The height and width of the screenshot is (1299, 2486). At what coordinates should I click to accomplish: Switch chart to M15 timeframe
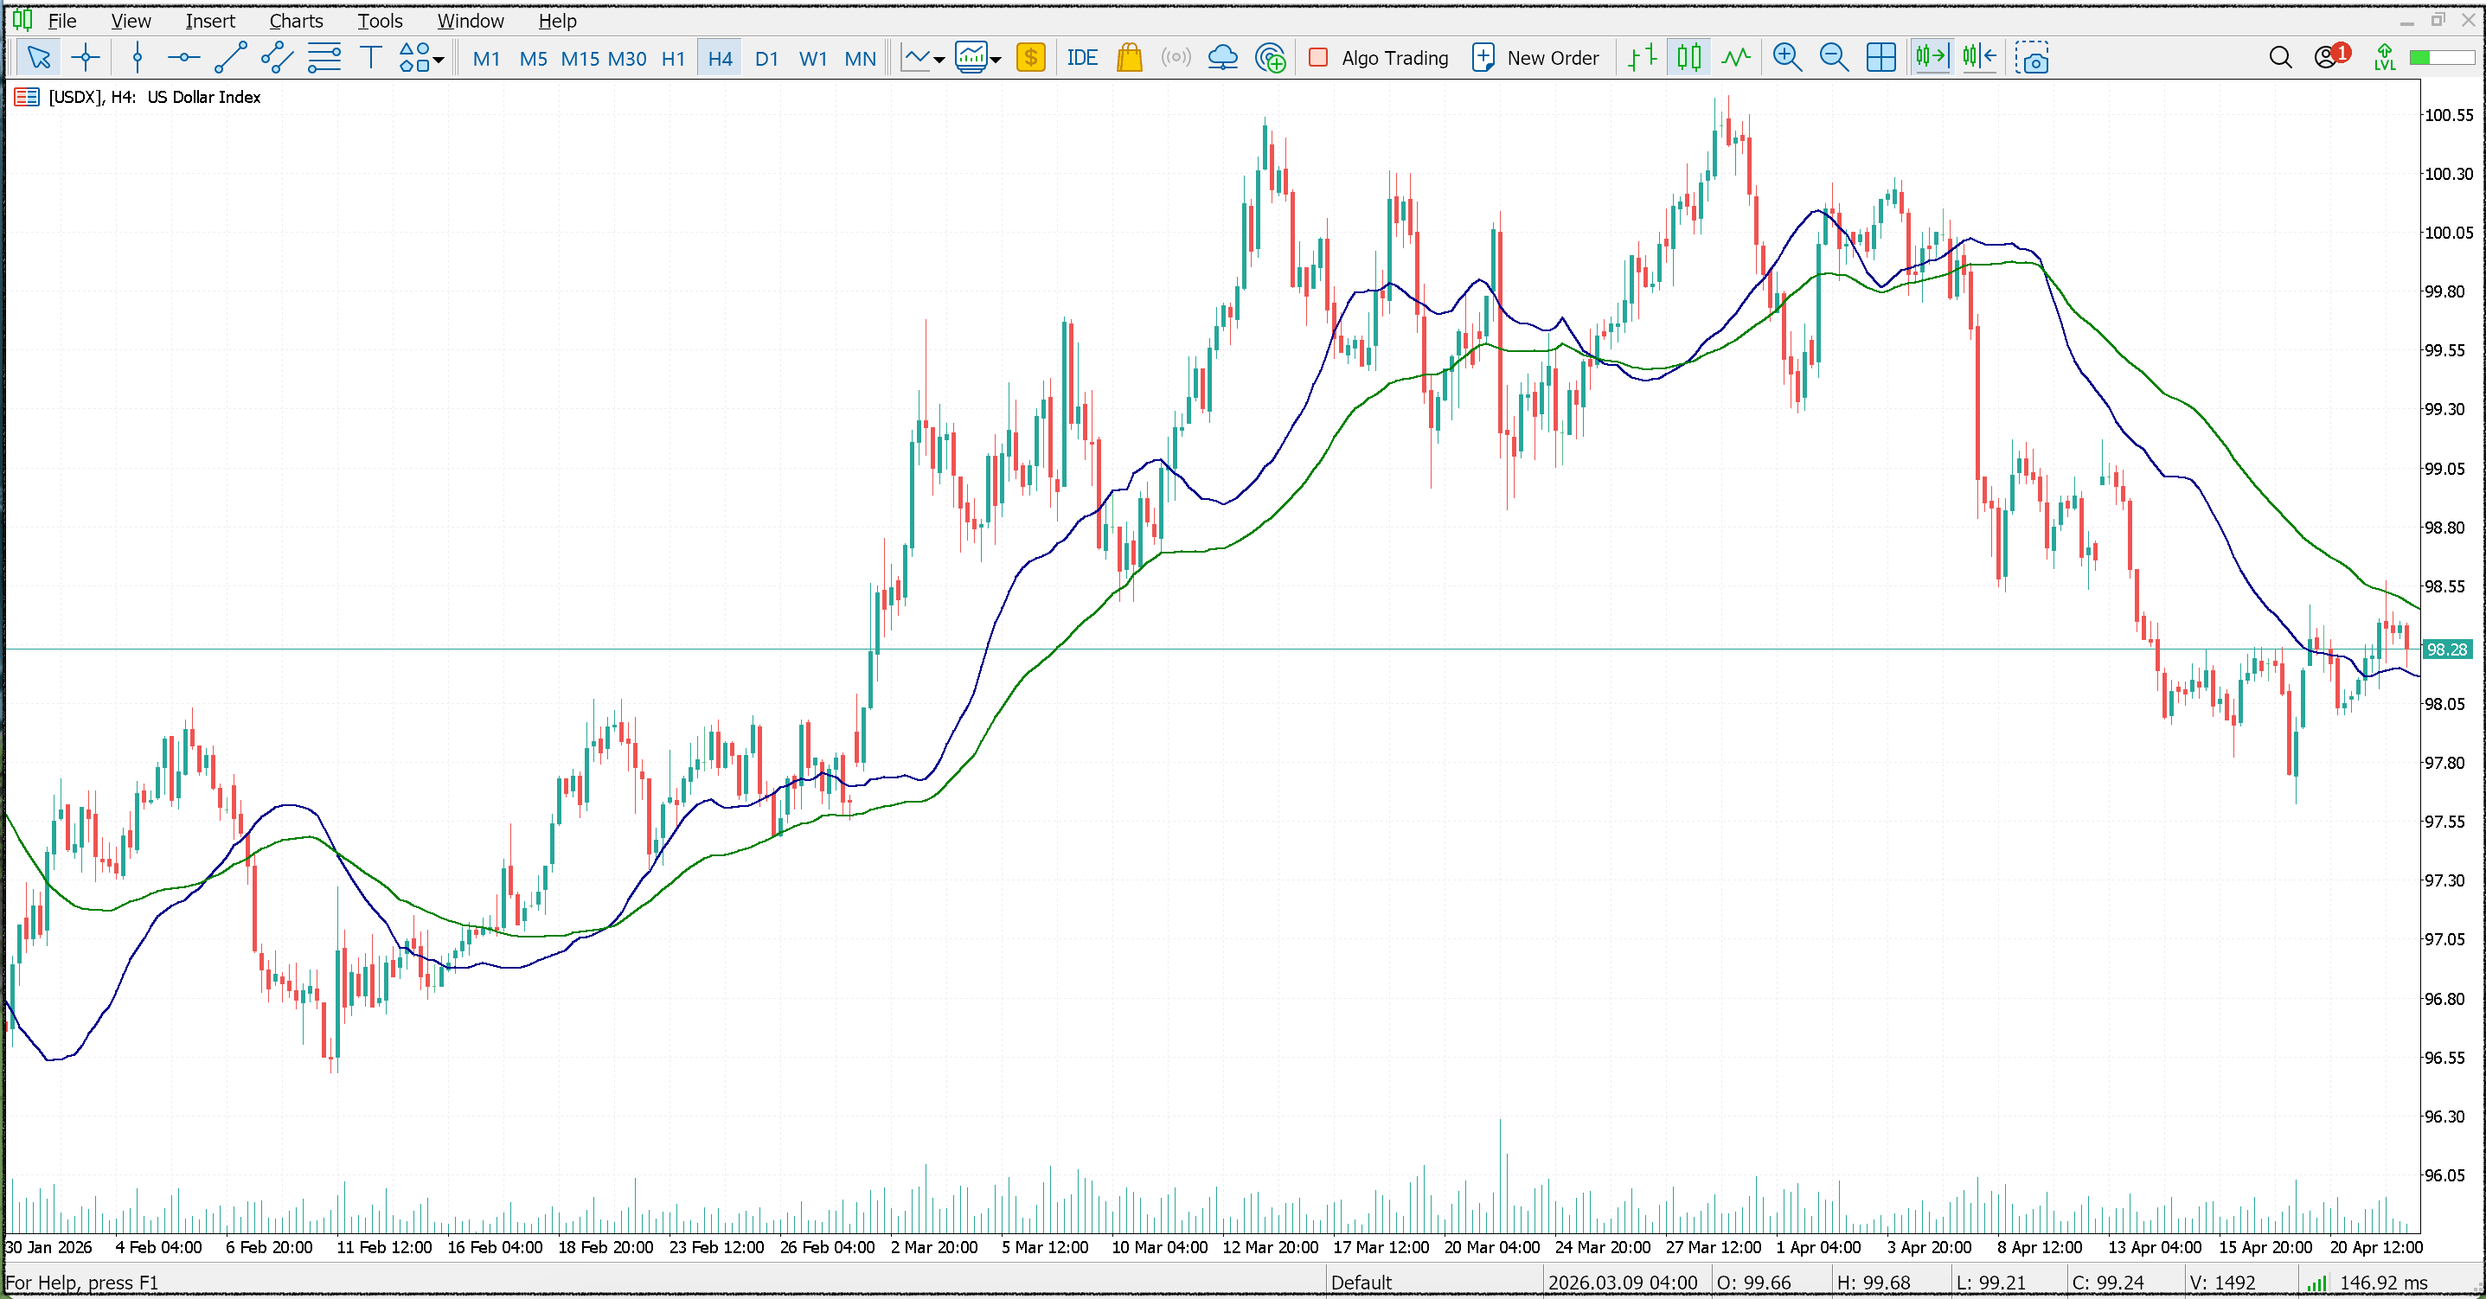580,59
